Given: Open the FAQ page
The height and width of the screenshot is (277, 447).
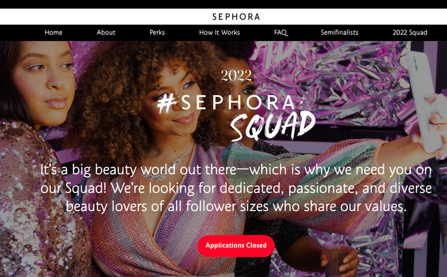Looking at the screenshot, I should click(281, 32).
